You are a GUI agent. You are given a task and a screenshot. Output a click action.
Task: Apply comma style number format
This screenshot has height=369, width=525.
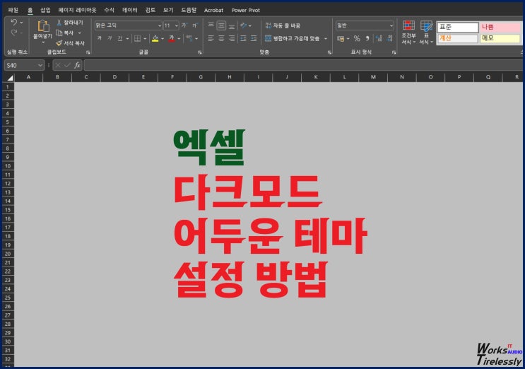pos(367,38)
